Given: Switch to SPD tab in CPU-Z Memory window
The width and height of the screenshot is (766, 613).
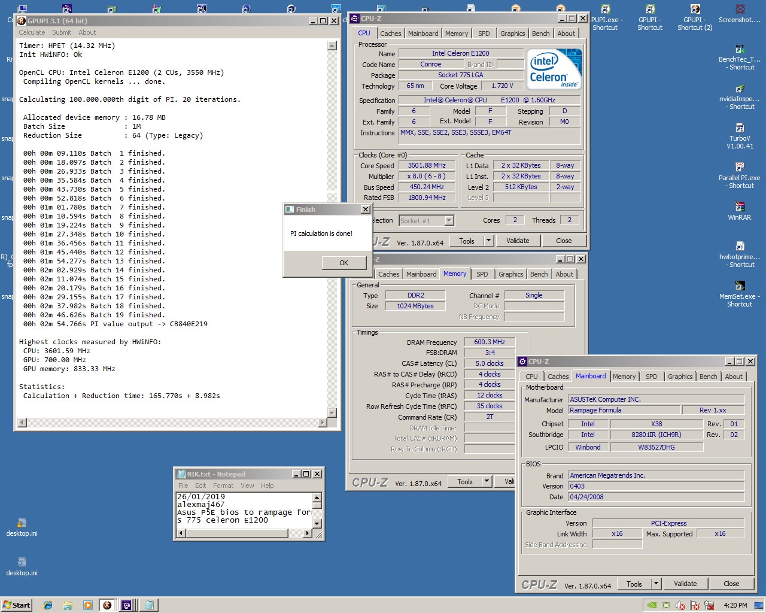Looking at the screenshot, I should (482, 274).
